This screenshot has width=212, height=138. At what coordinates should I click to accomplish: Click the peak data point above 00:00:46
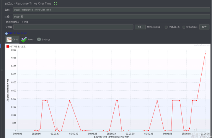tap(157, 101)
